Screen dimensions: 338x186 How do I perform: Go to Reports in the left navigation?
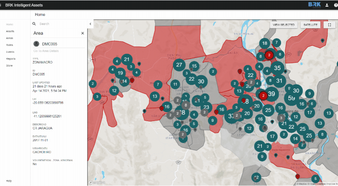[x=11, y=59]
